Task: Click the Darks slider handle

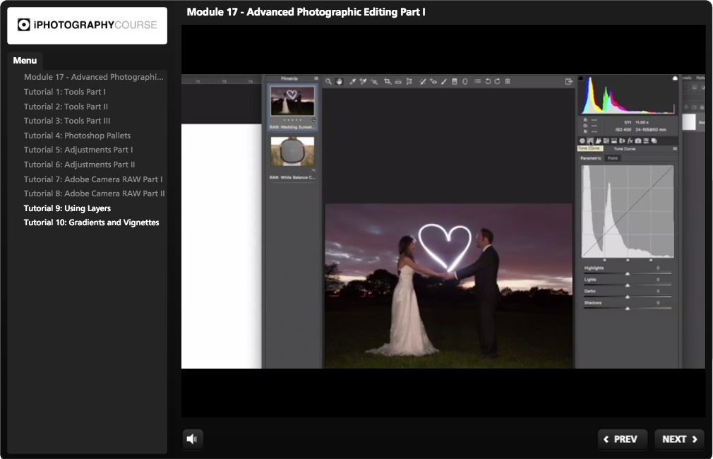Action: click(x=628, y=297)
